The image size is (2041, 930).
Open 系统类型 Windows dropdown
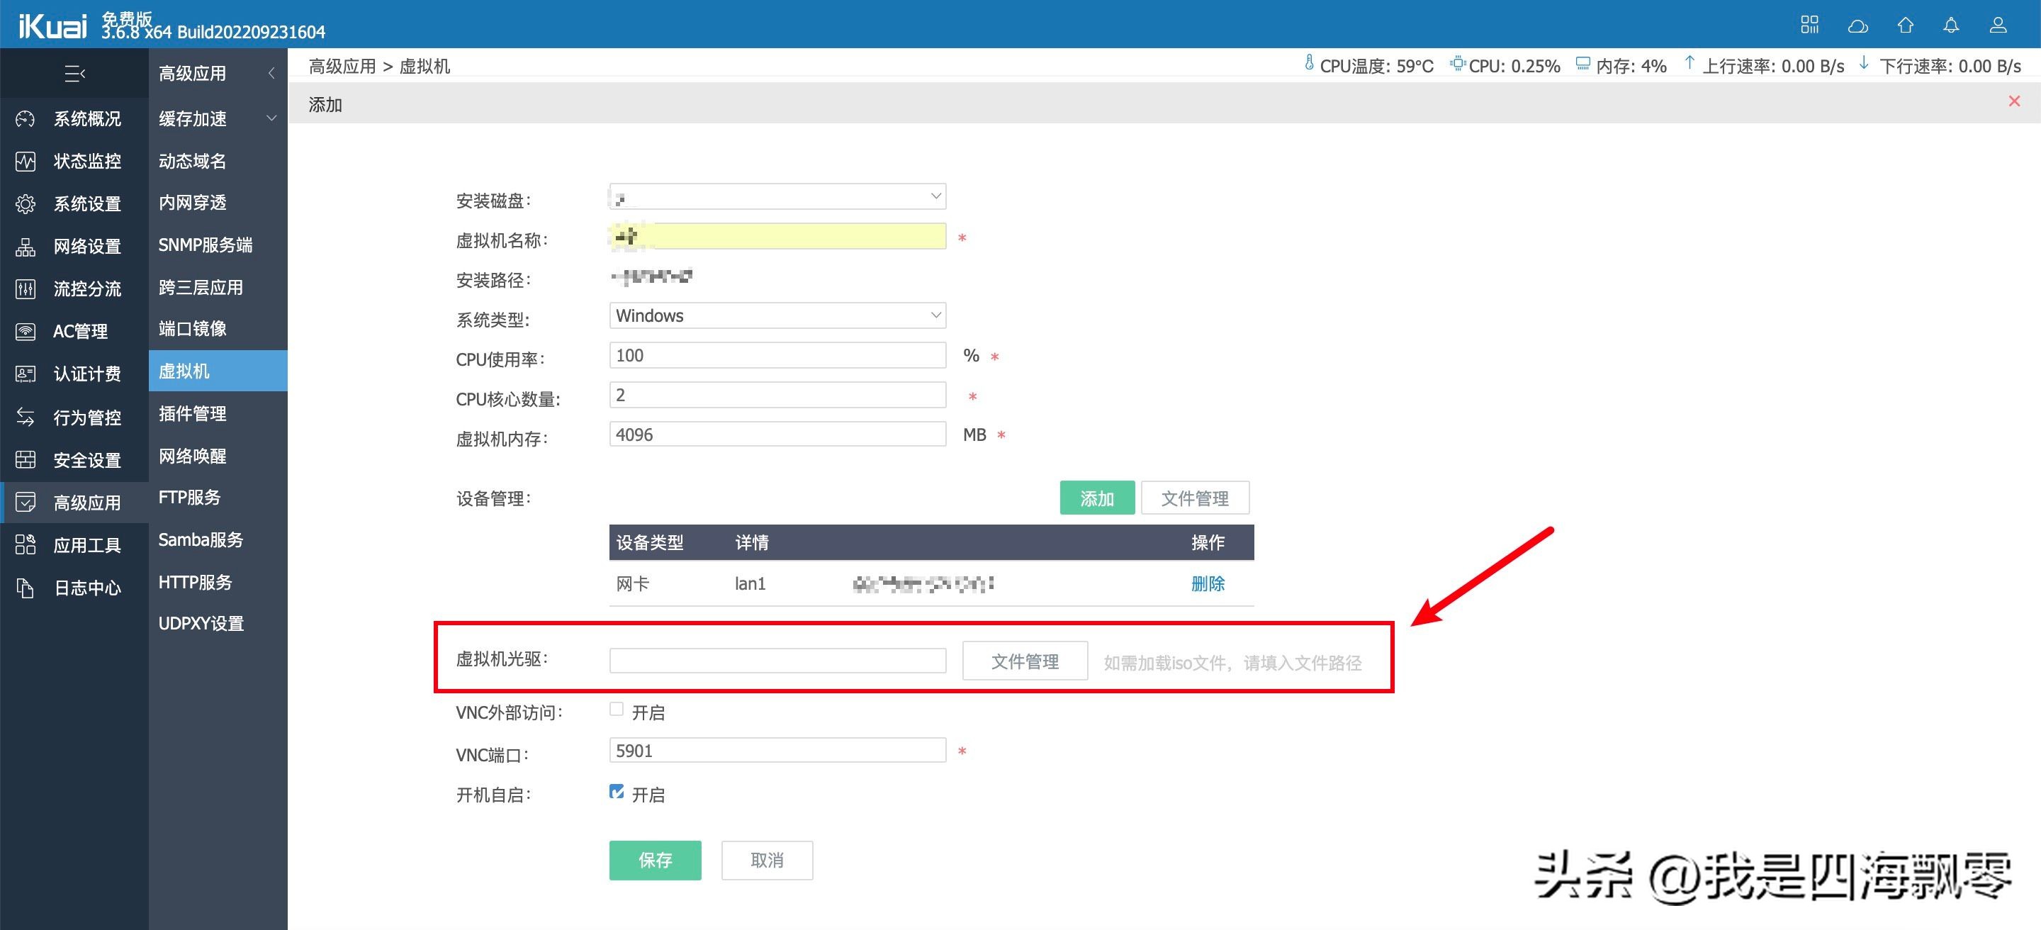pos(777,315)
